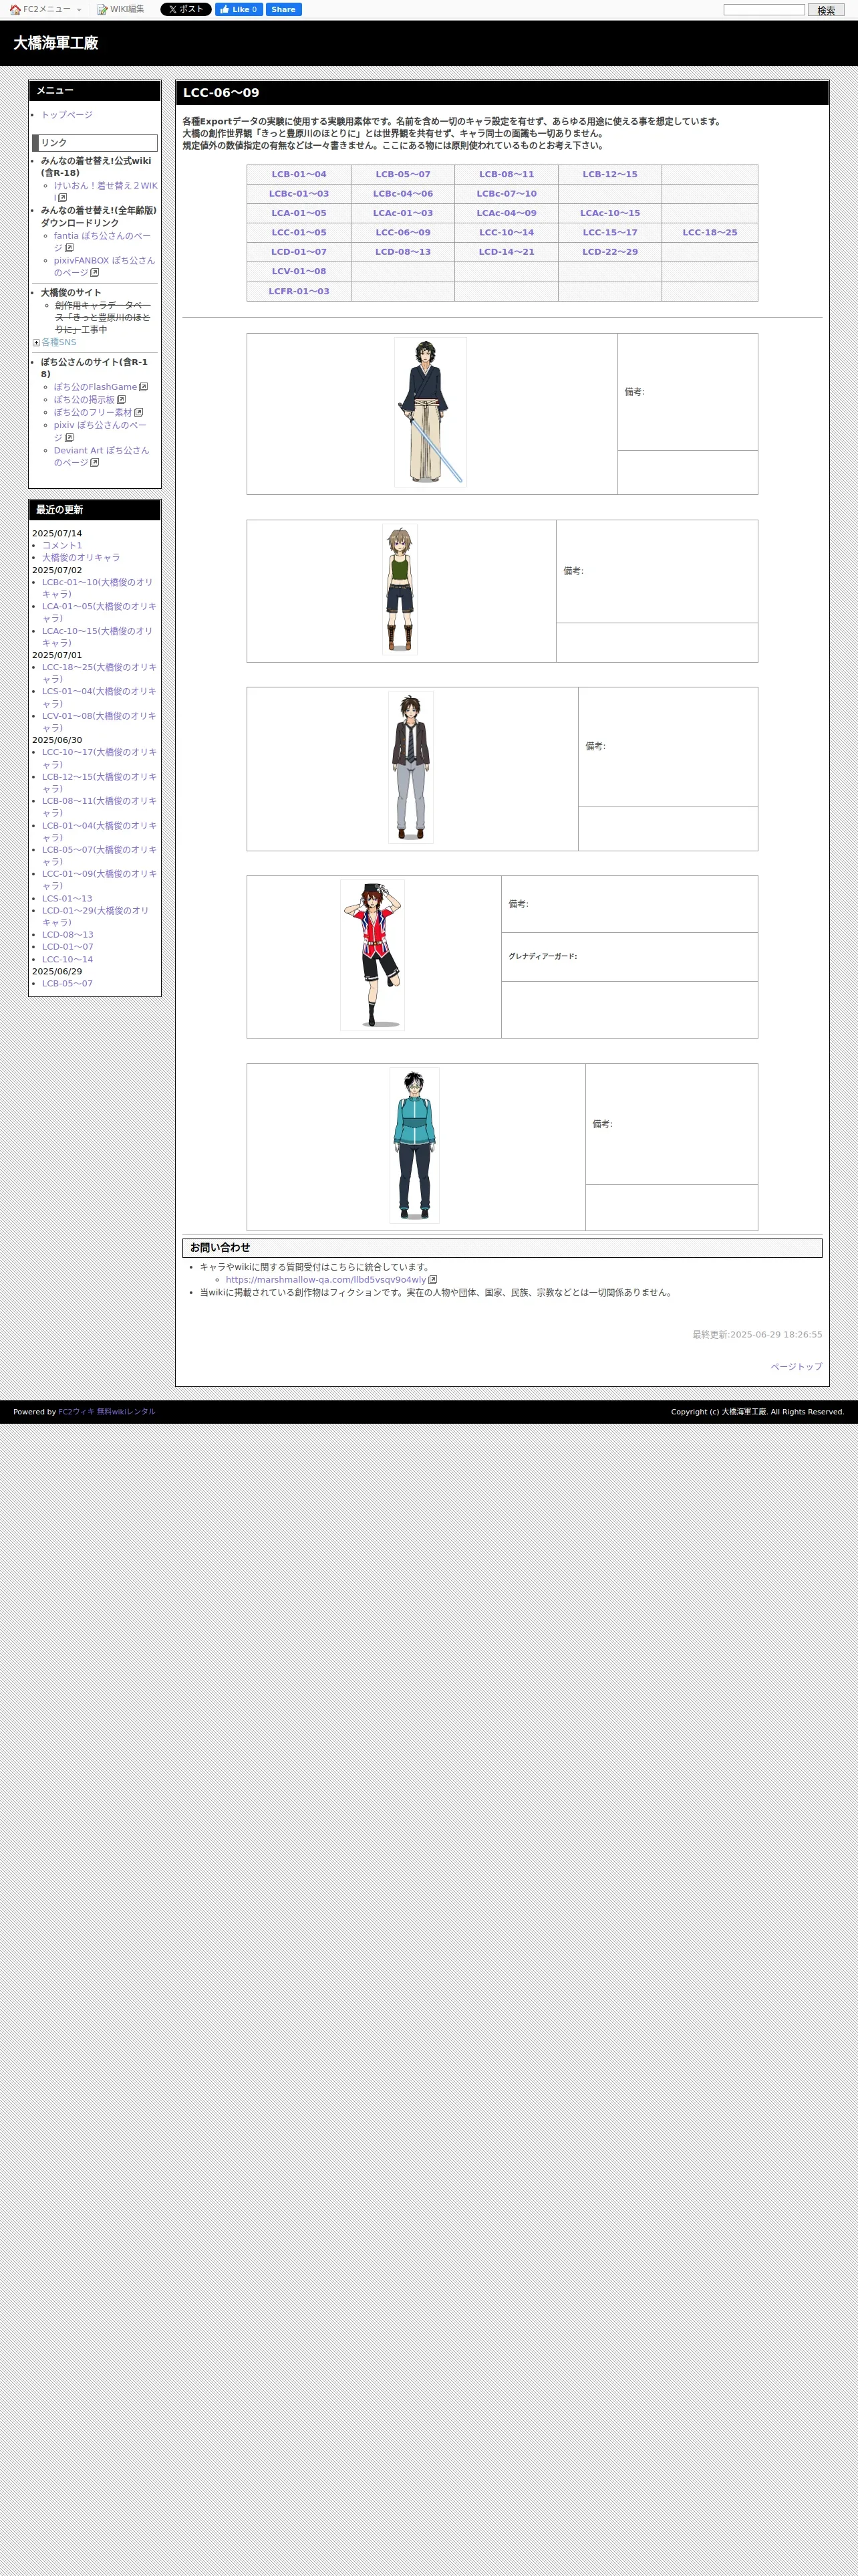Screen dimensions: 858x2576
Task: Open コメント1 in recent updates
Action: coord(62,546)
